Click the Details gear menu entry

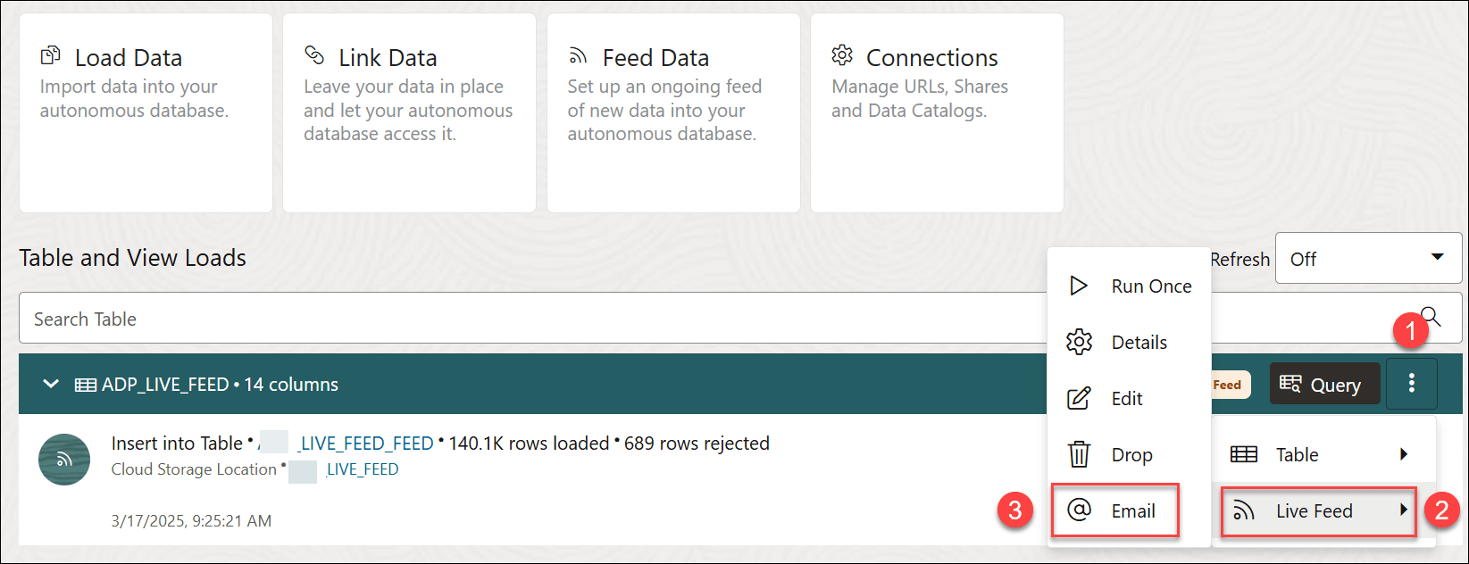1080,342
